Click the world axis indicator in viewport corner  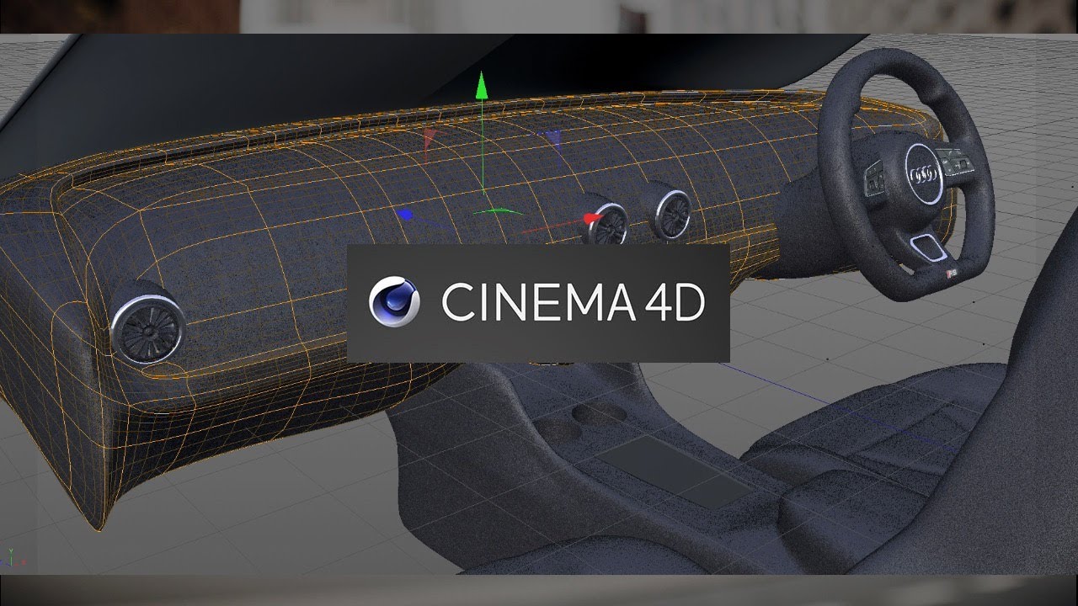pos(13,558)
